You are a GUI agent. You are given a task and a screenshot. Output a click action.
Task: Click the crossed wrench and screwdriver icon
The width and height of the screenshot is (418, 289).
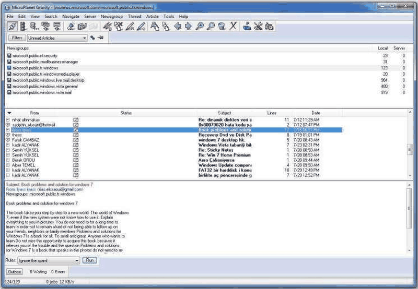tap(258, 27)
